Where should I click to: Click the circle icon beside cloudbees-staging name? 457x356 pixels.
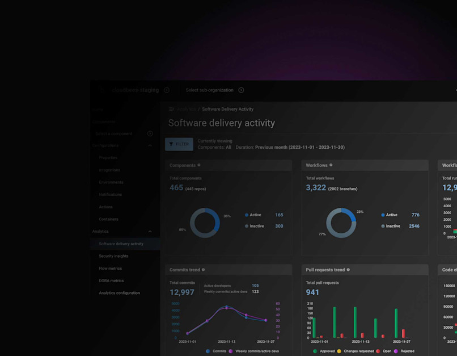pos(166,90)
